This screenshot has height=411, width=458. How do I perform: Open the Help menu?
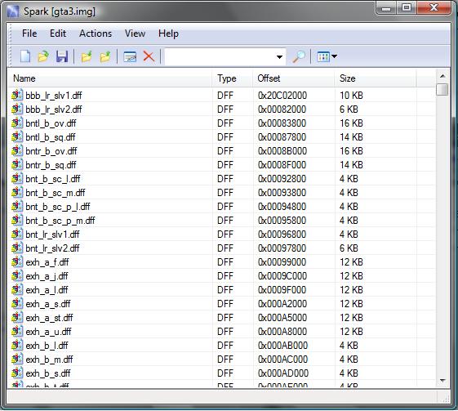[x=168, y=34]
